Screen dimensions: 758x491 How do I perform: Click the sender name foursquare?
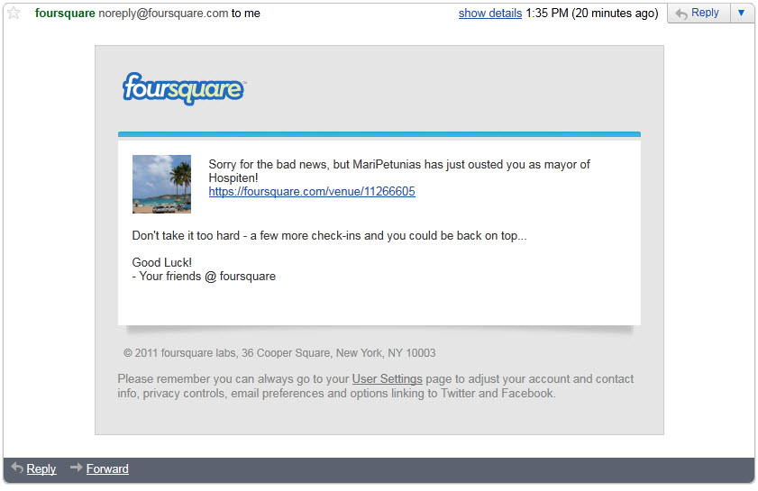coord(65,13)
